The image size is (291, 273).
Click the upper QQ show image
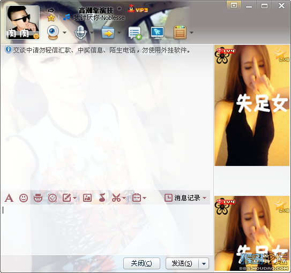(x=252, y=105)
